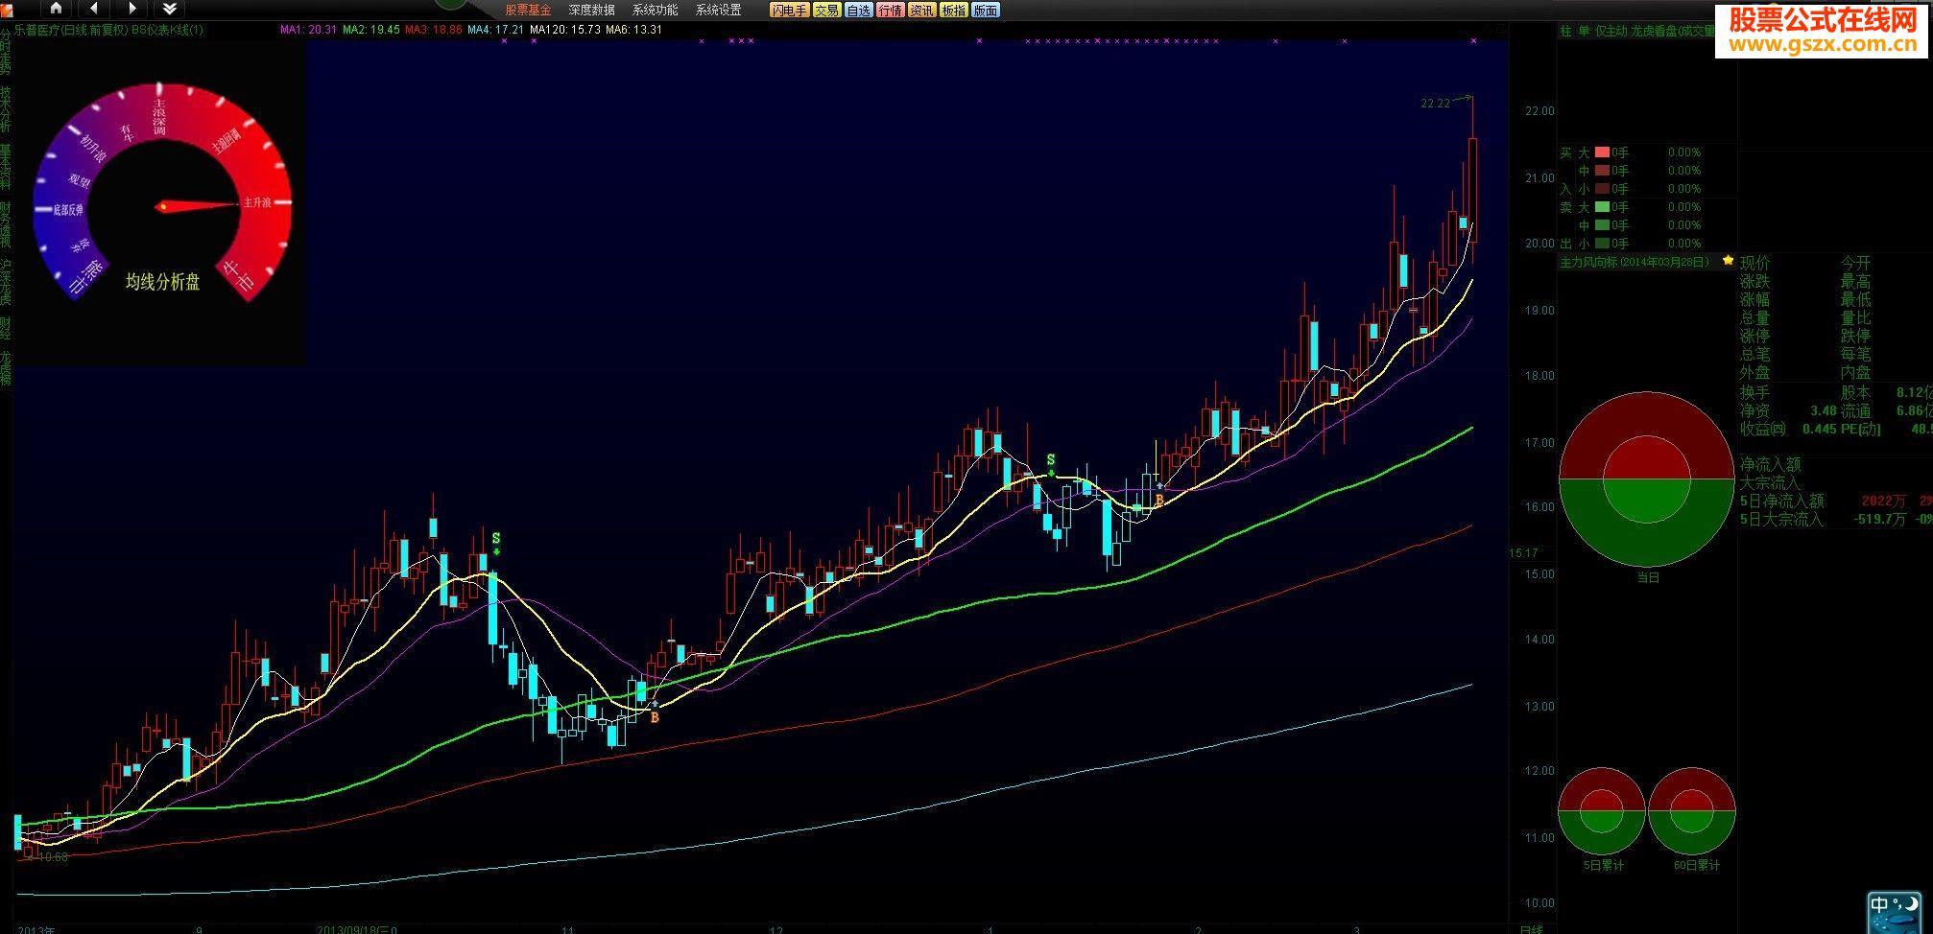Open the 系统设置 menu
Viewport: 1933px width, 934px height.
[719, 10]
